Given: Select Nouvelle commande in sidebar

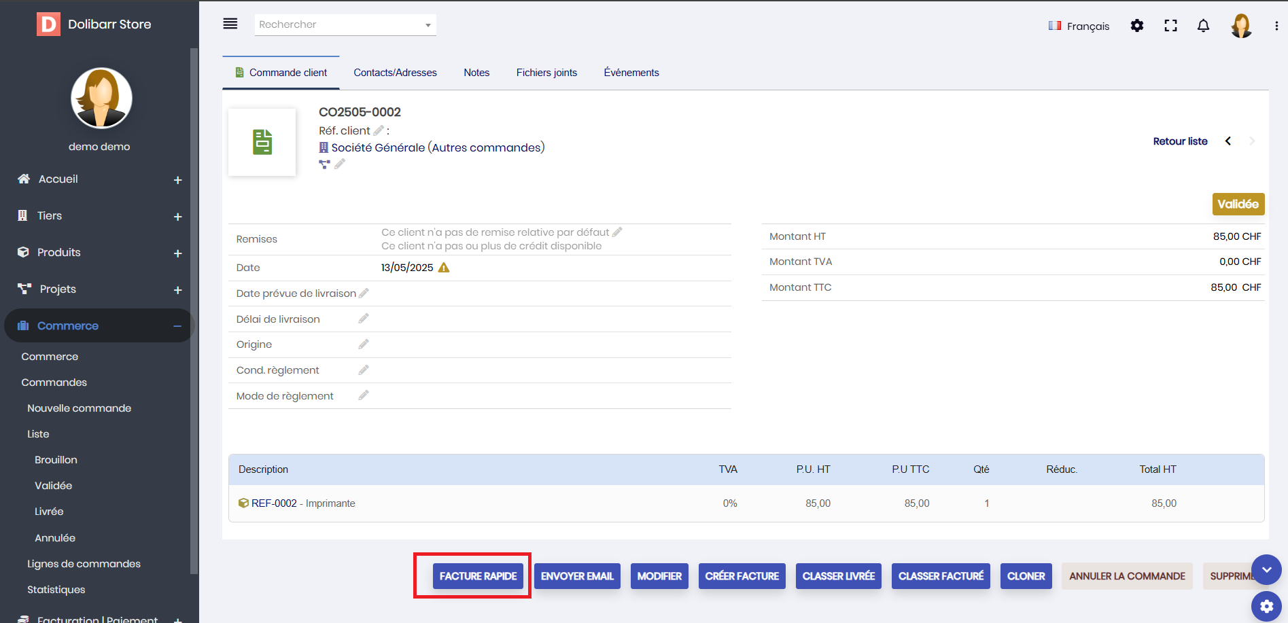Looking at the screenshot, I should point(79,408).
